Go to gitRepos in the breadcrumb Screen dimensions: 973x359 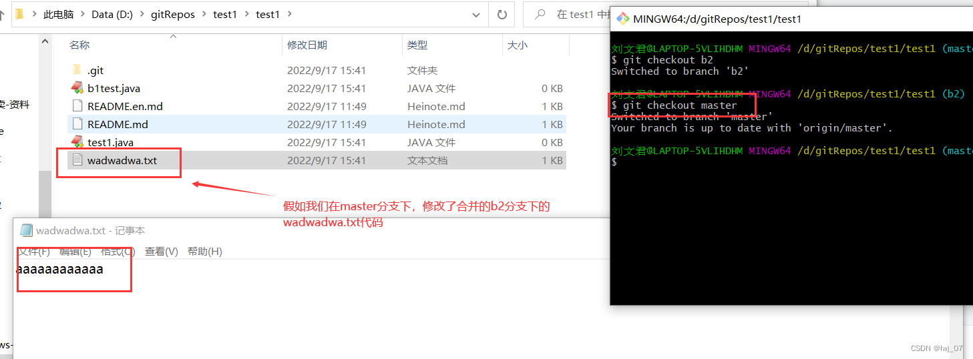173,14
